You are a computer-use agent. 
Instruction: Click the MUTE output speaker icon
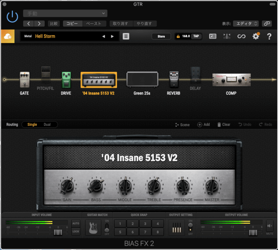(x=270, y=226)
